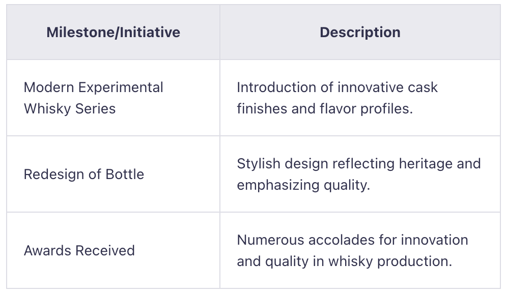Click the 'Modern Experimental' text line

coord(94,87)
